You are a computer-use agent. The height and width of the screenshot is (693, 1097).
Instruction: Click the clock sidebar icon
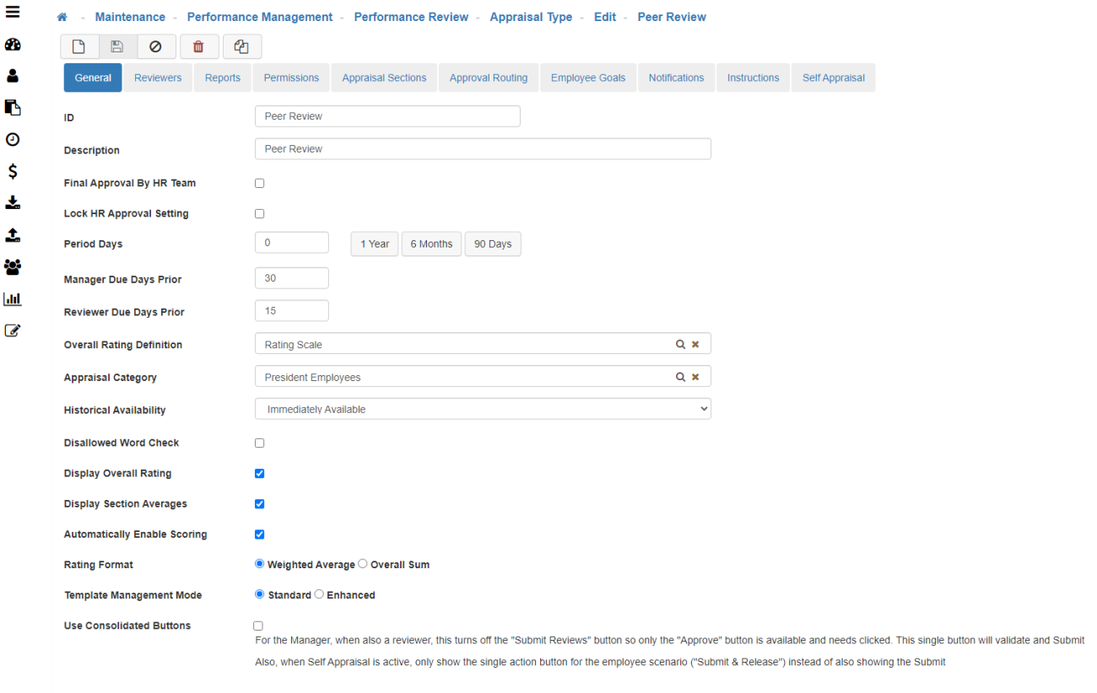tap(13, 139)
